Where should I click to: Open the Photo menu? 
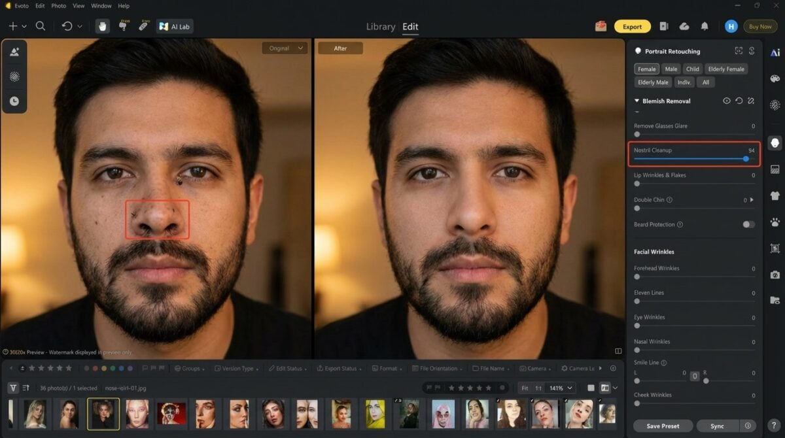[x=58, y=6]
